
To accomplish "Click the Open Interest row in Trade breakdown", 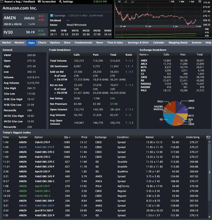I will pos(92,110).
